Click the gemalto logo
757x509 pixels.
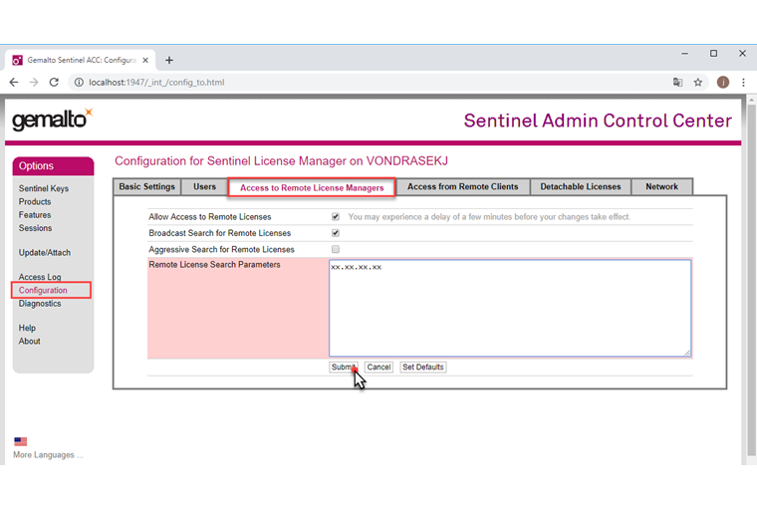click(52, 120)
